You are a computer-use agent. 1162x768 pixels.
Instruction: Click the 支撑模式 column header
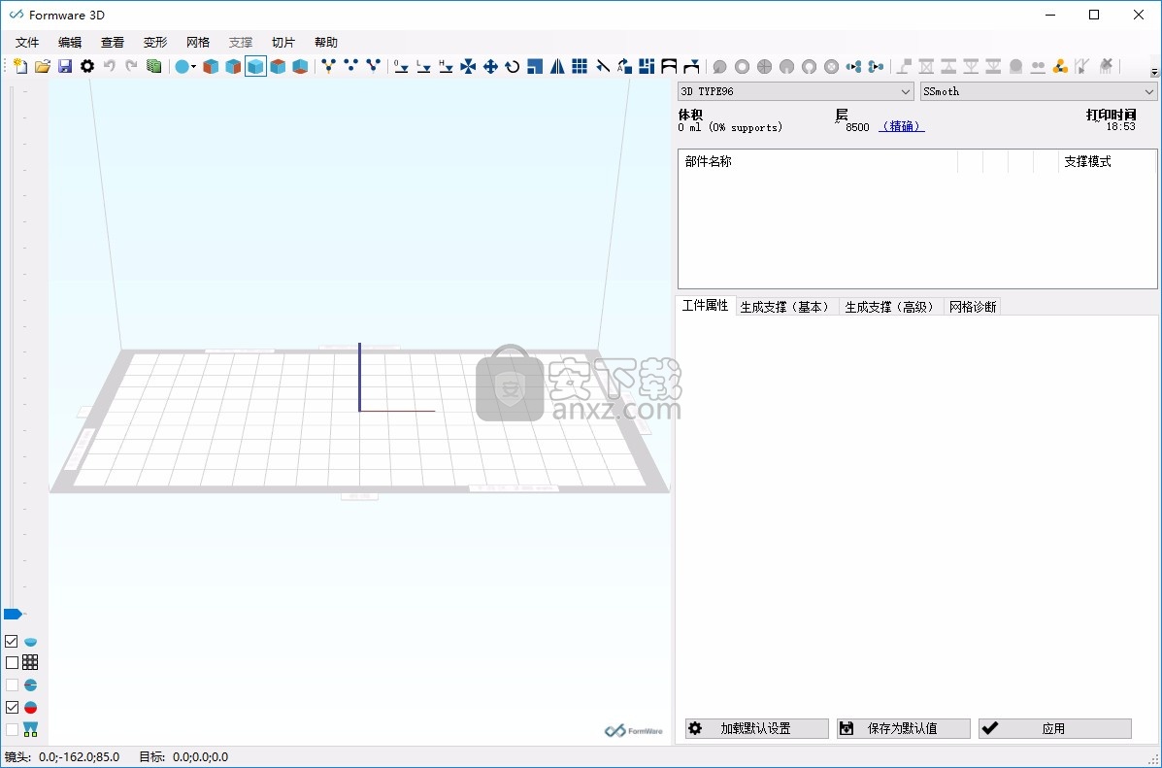pyautogui.click(x=1087, y=161)
